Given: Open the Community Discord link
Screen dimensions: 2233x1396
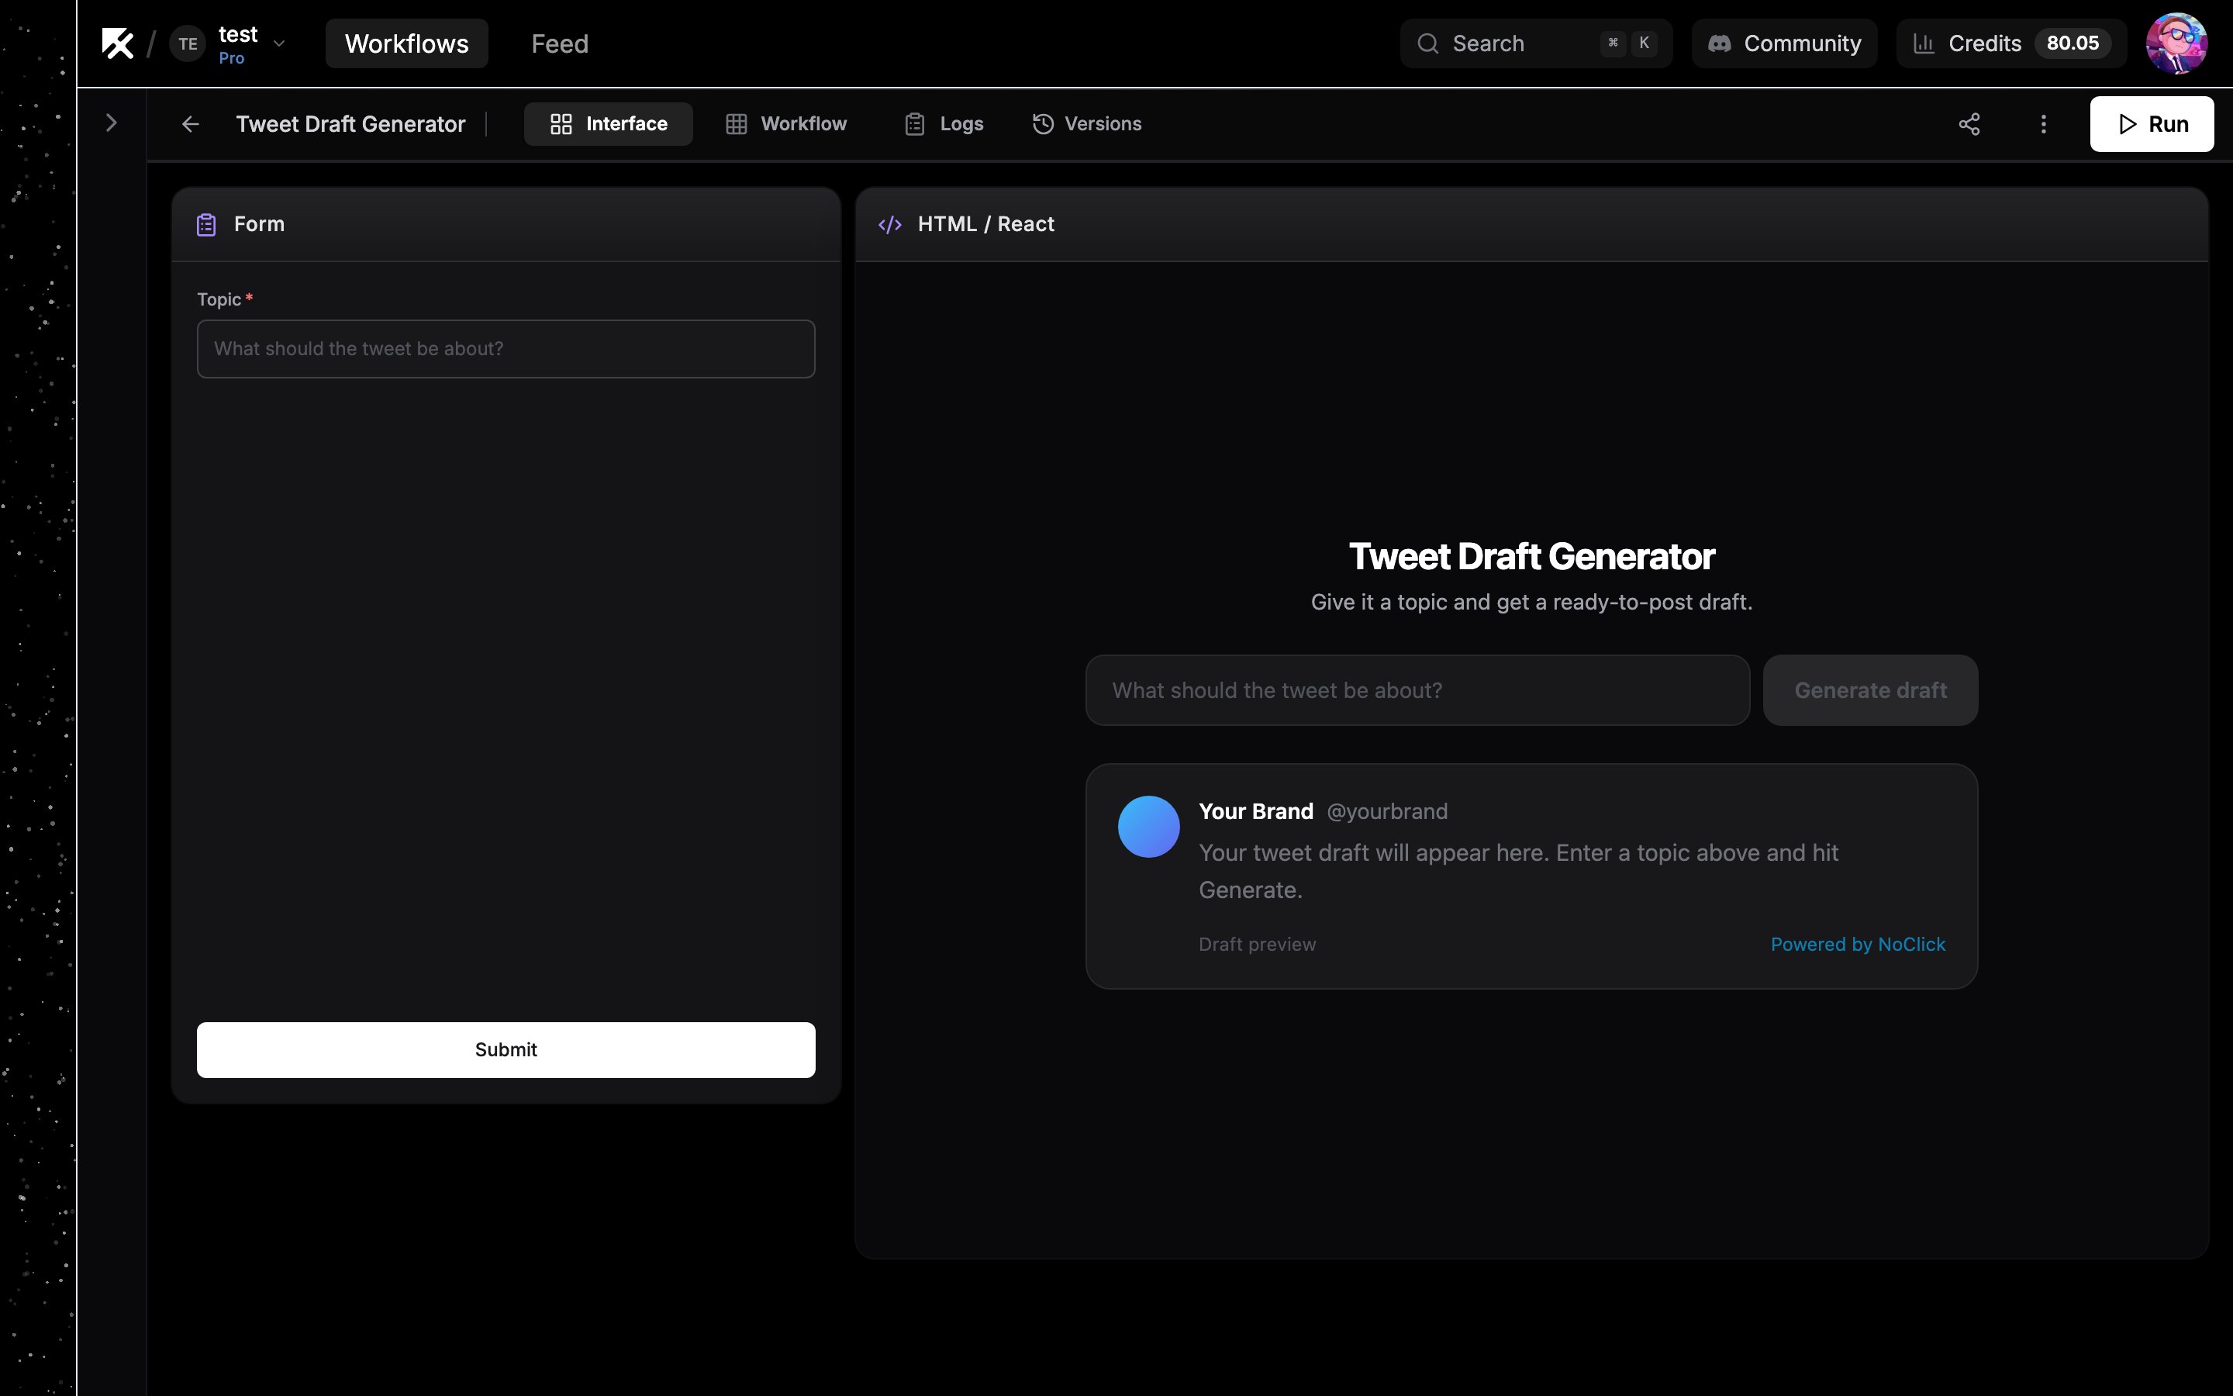Looking at the screenshot, I should point(1783,43).
